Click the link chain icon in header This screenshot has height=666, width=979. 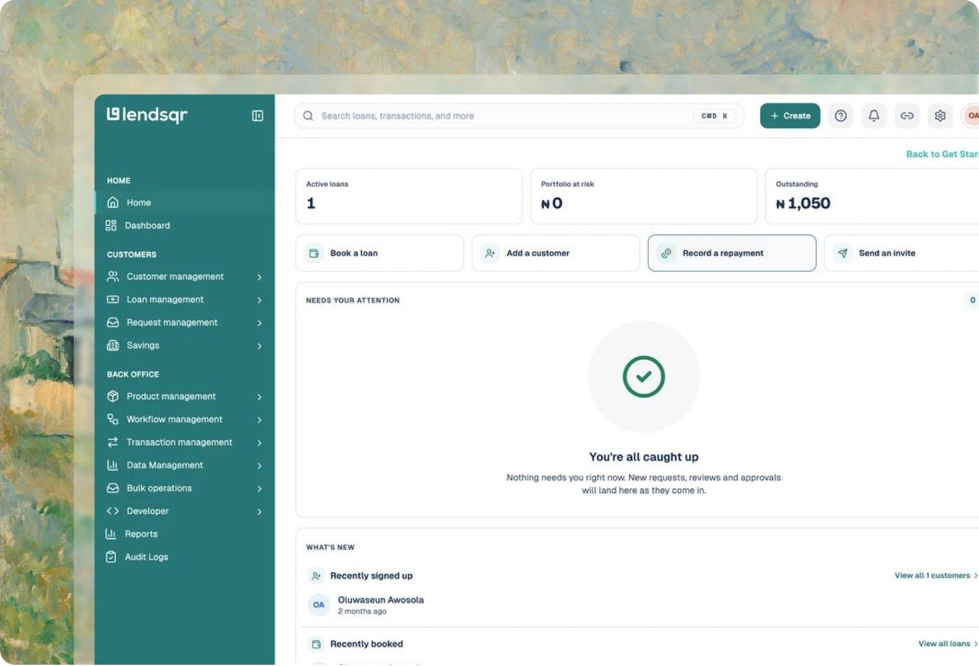(x=907, y=116)
